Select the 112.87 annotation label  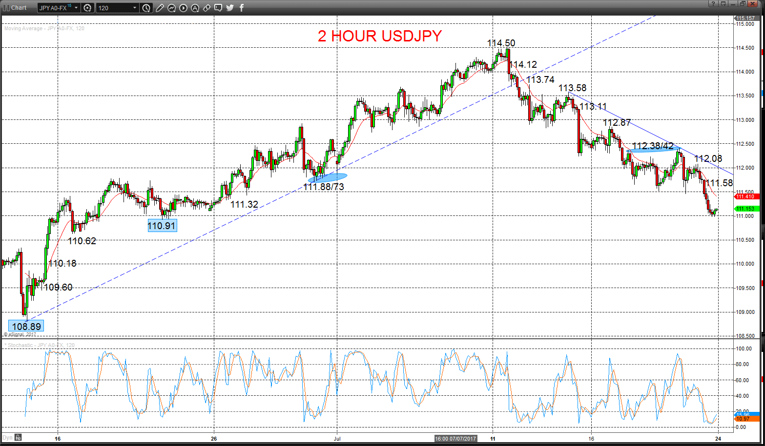(x=617, y=123)
